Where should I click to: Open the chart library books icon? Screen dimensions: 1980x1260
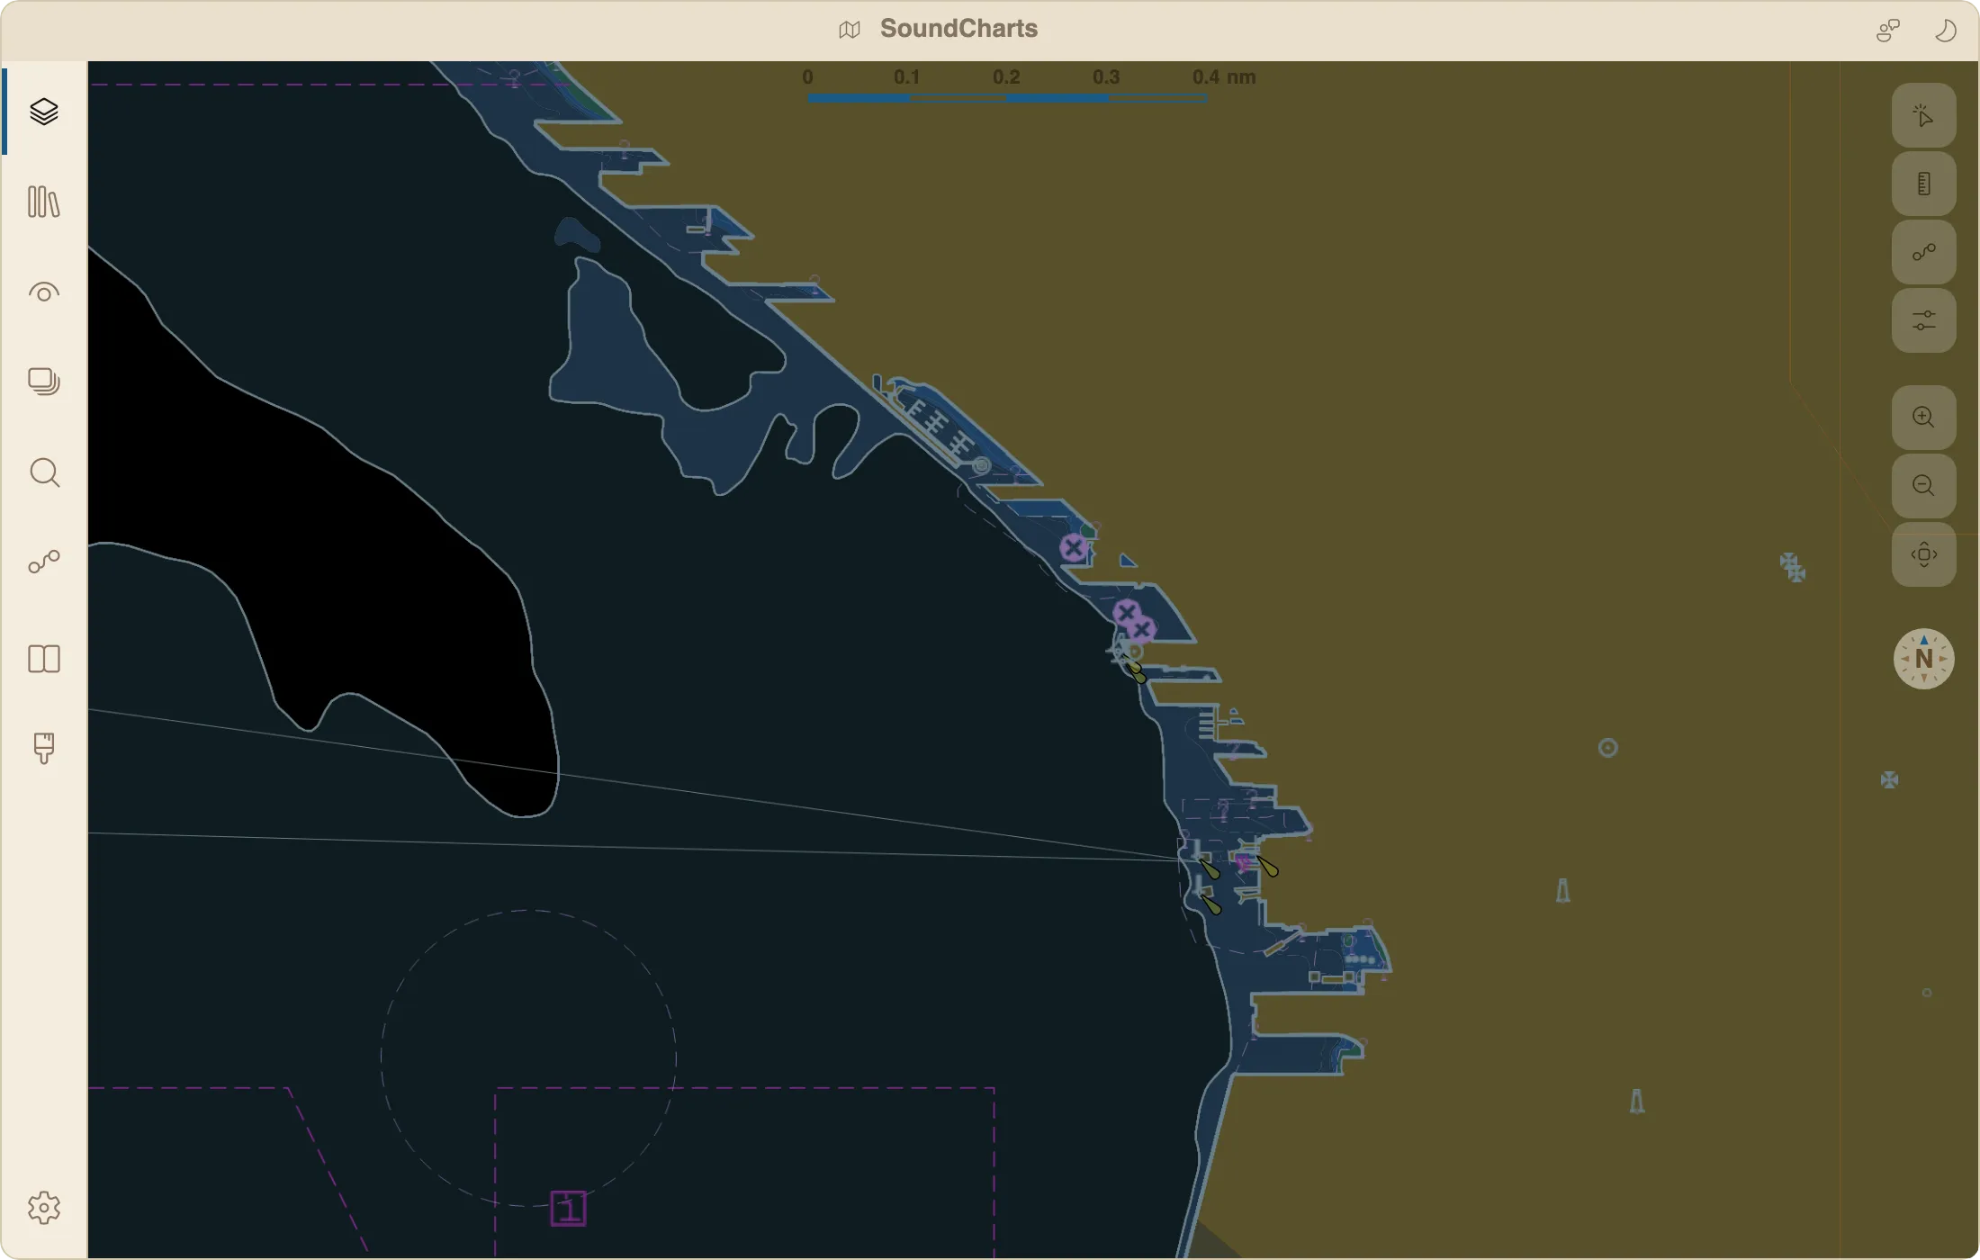(43, 202)
